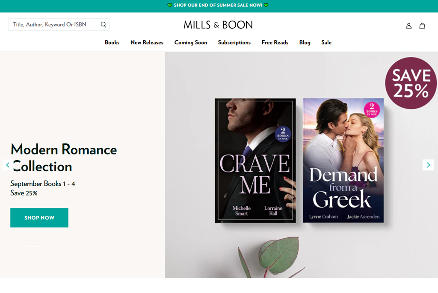Click the Crave Me book cover

pos(255,161)
